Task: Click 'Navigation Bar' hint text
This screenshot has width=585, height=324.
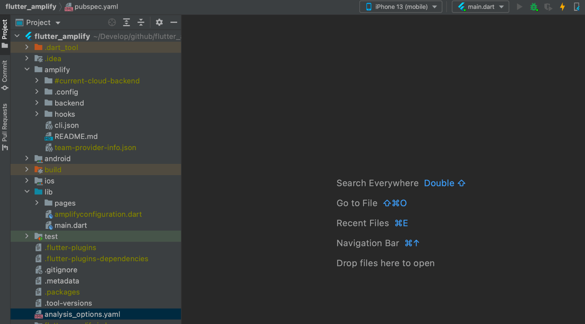Action: click(368, 243)
